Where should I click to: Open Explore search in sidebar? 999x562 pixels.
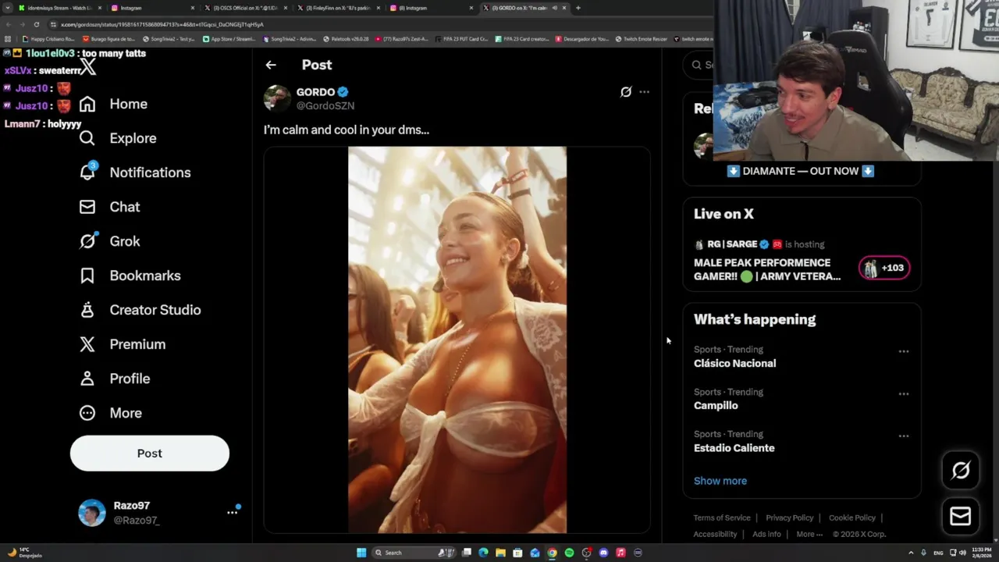[118, 138]
